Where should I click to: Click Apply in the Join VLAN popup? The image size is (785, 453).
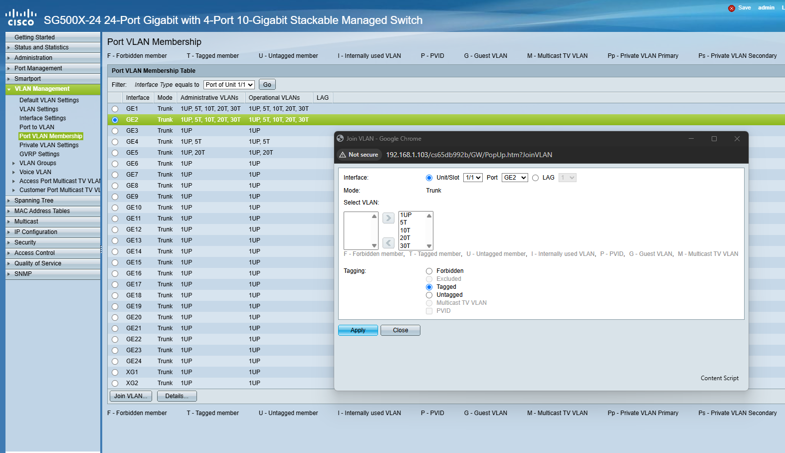(358, 330)
